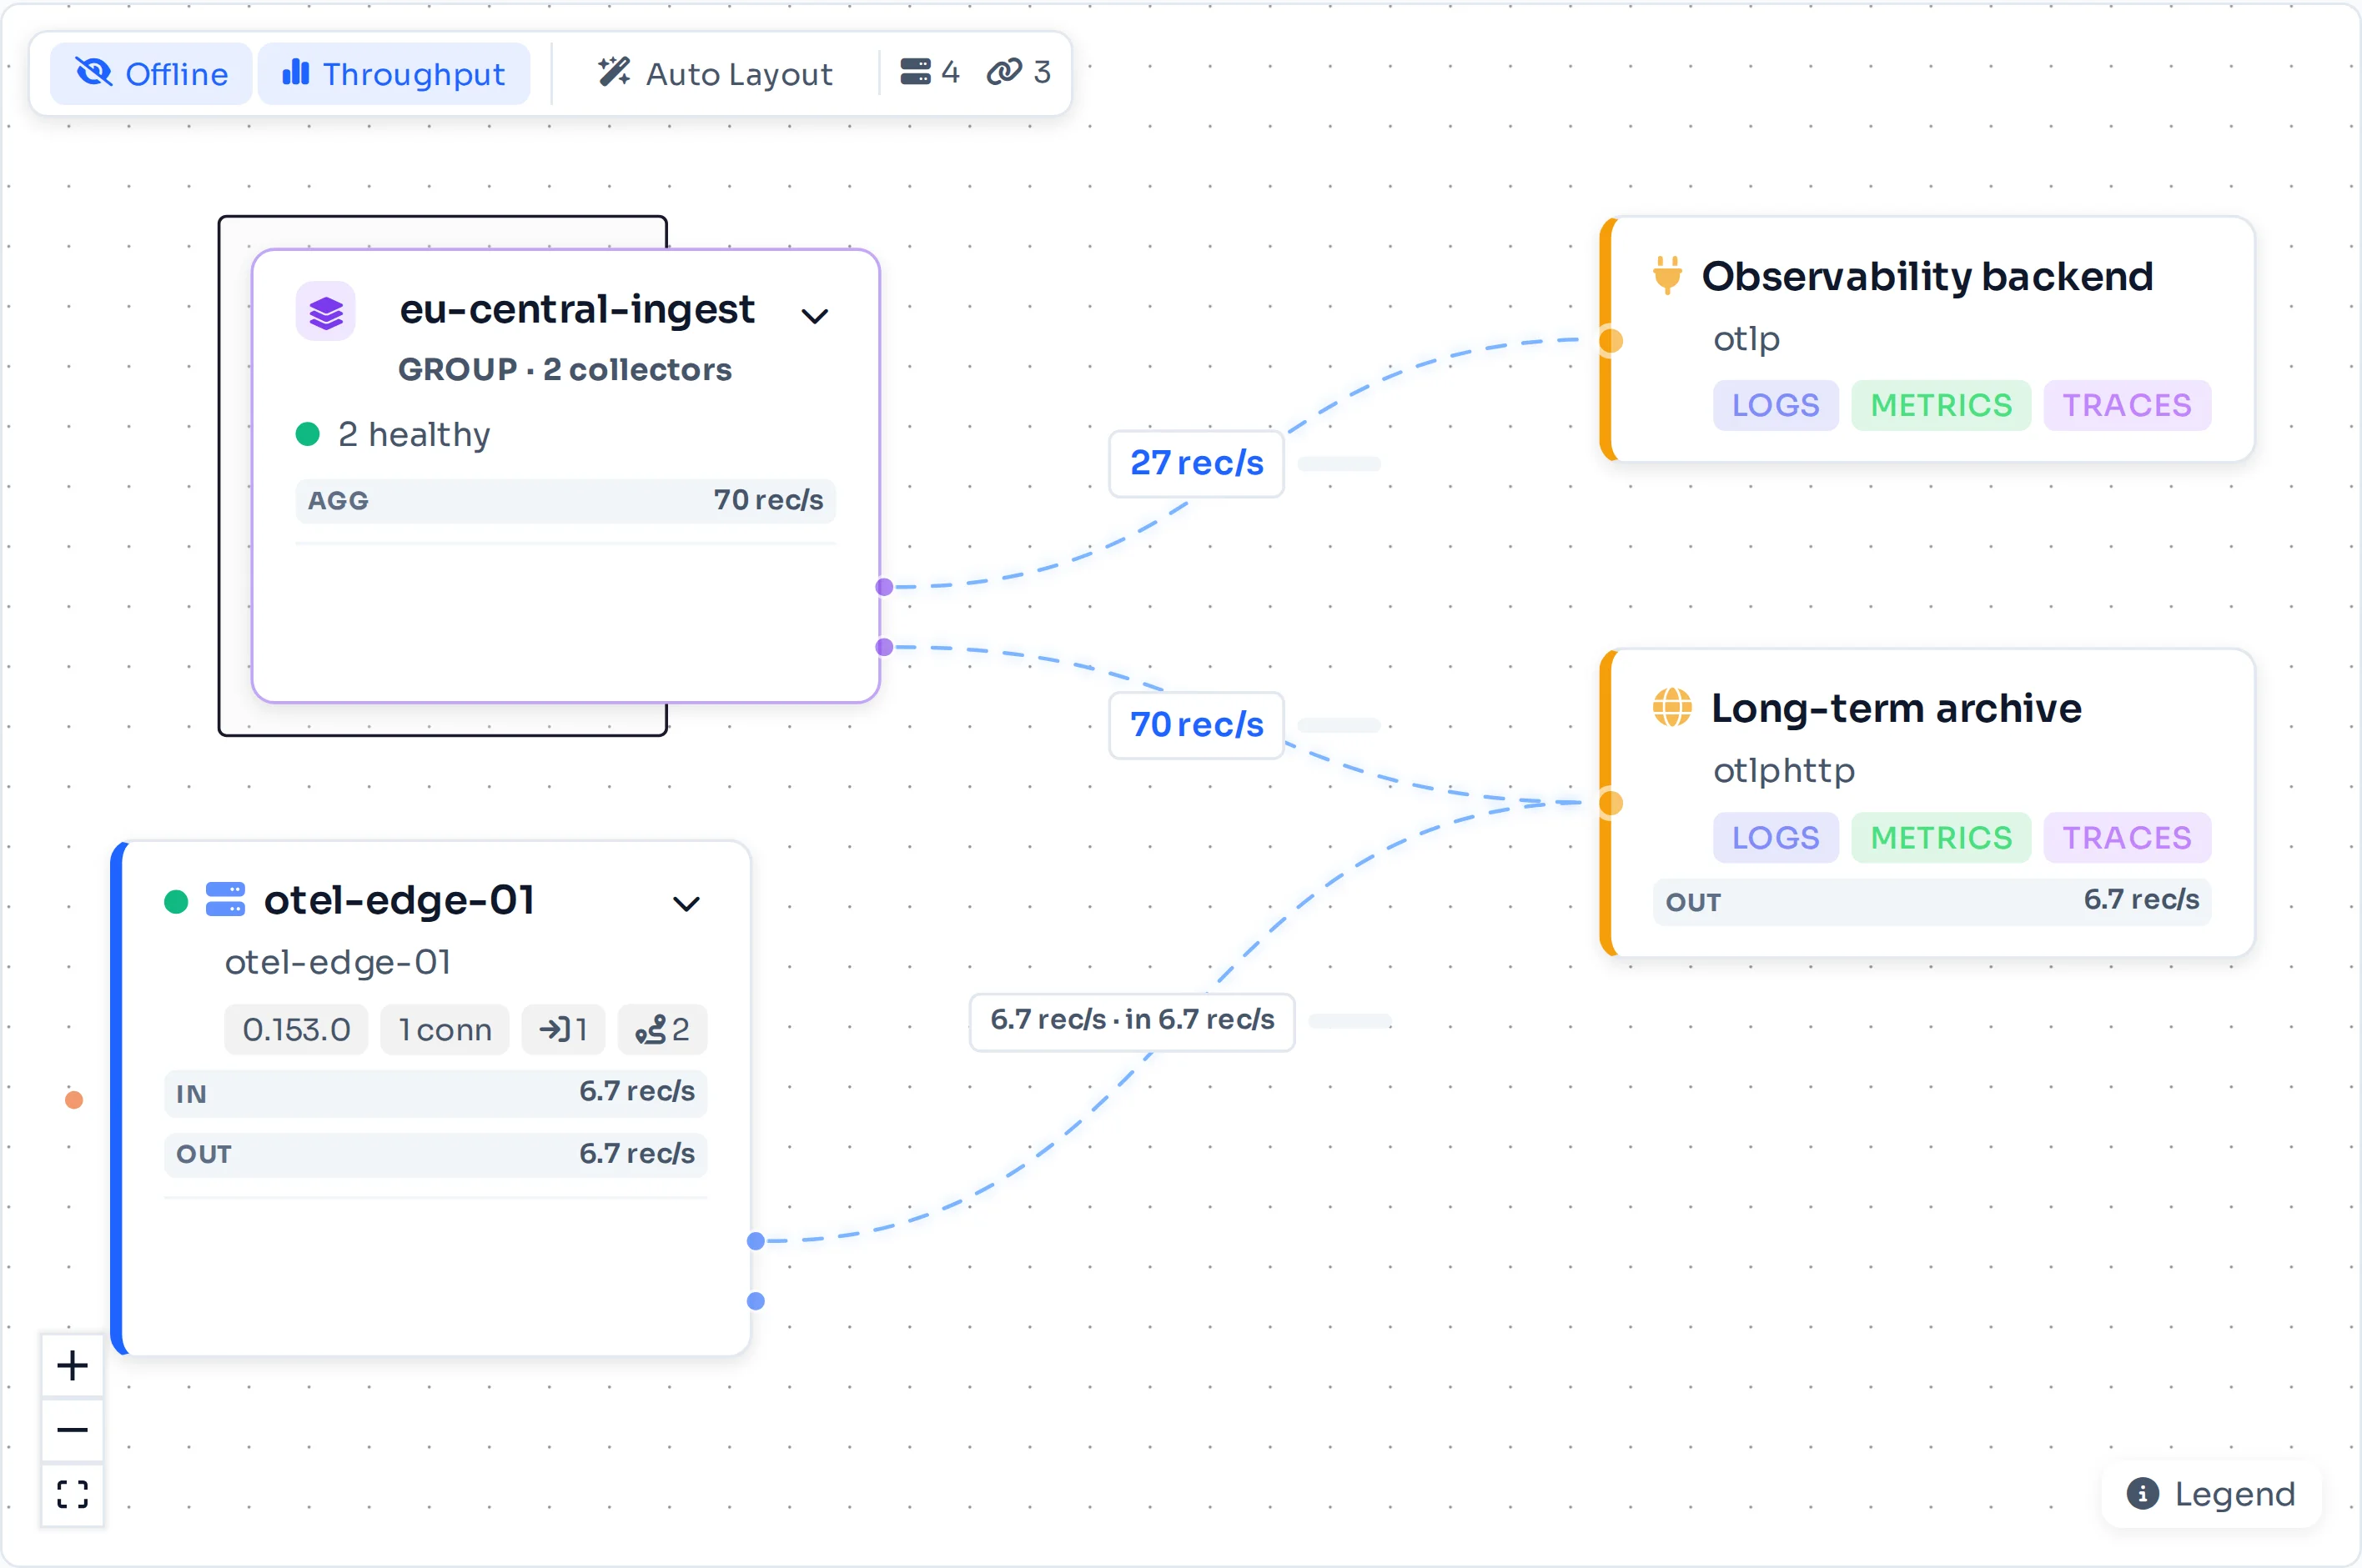Toggle the Throughput overlay

point(395,74)
